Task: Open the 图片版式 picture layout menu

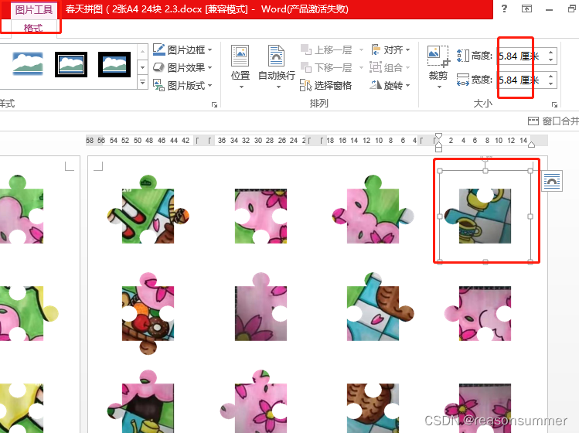Action: tap(182, 85)
